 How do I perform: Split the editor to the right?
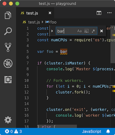pyautogui.click(x=99, y=13)
